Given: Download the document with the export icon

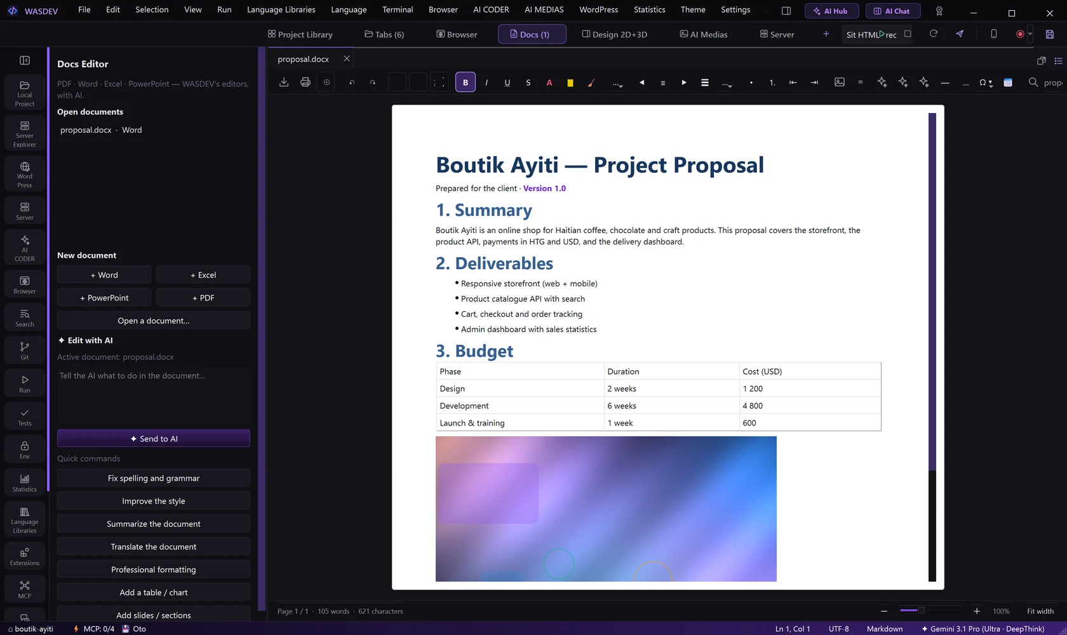Looking at the screenshot, I should point(284,83).
